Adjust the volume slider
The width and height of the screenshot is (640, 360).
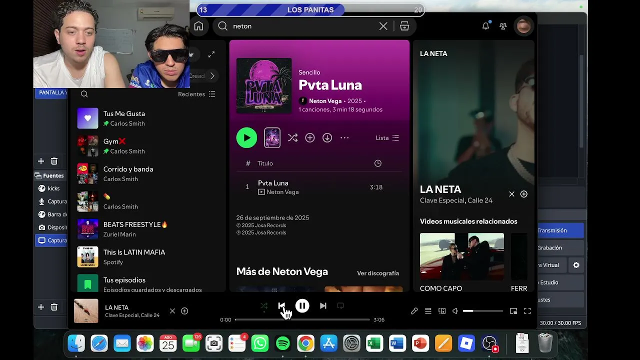(x=483, y=311)
